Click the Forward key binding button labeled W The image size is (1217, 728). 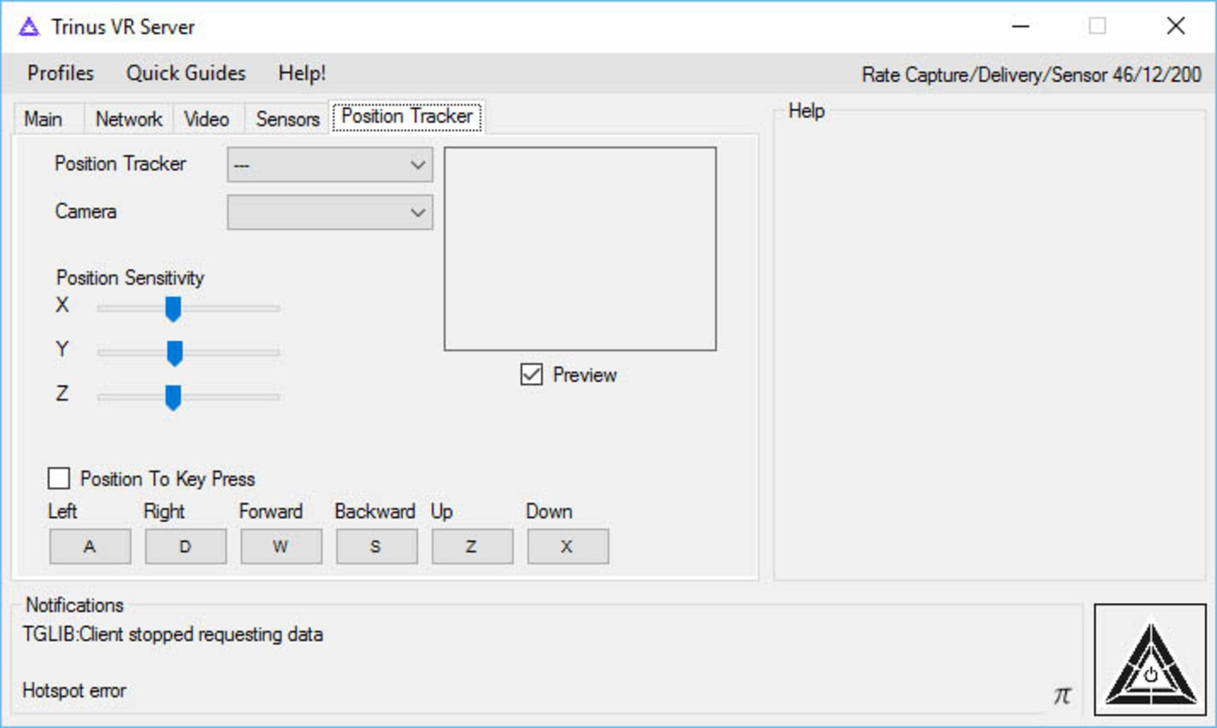(x=281, y=546)
